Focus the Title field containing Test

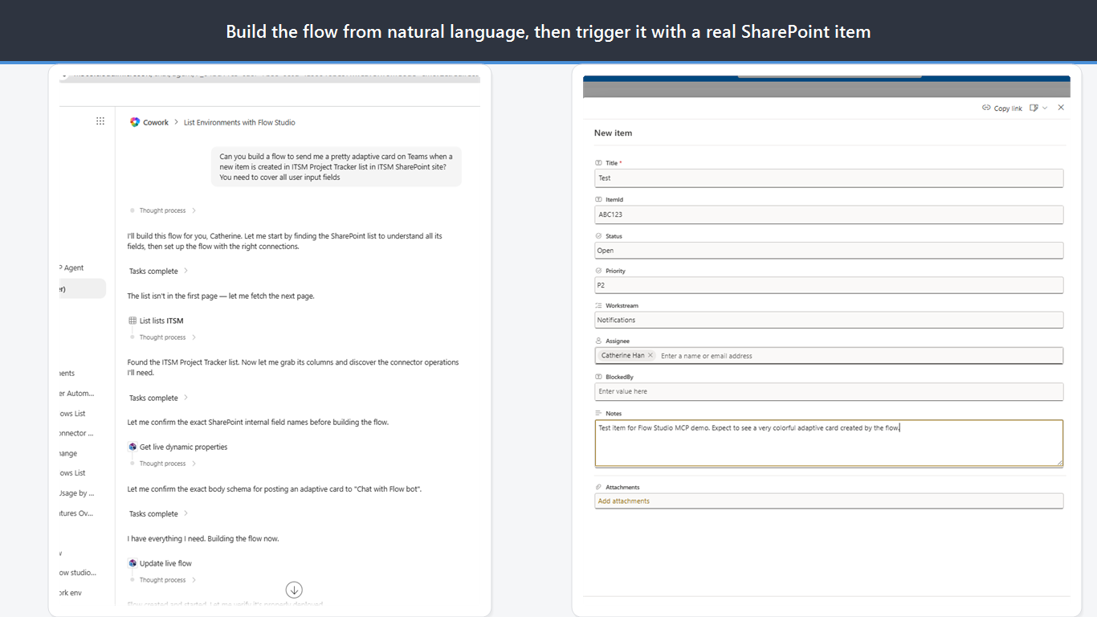pyautogui.click(x=829, y=178)
